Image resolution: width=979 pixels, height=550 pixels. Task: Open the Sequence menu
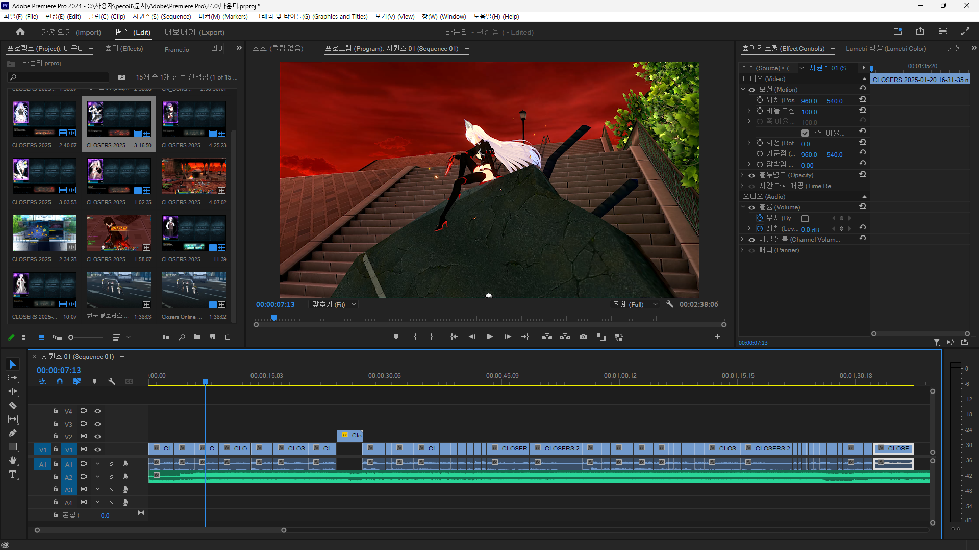tap(162, 16)
